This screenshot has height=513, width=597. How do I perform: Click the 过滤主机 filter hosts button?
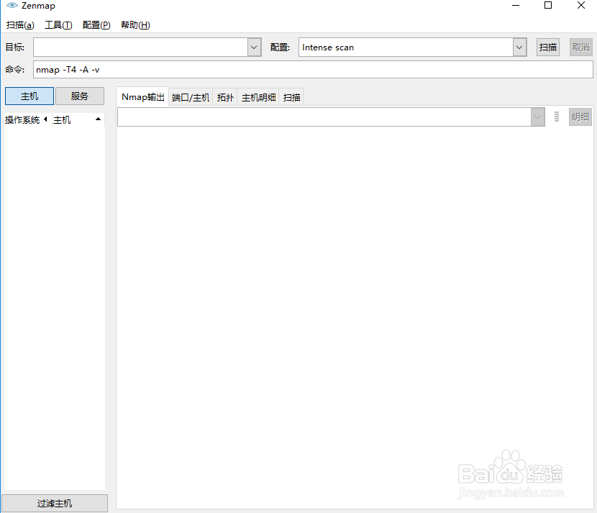tap(55, 504)
